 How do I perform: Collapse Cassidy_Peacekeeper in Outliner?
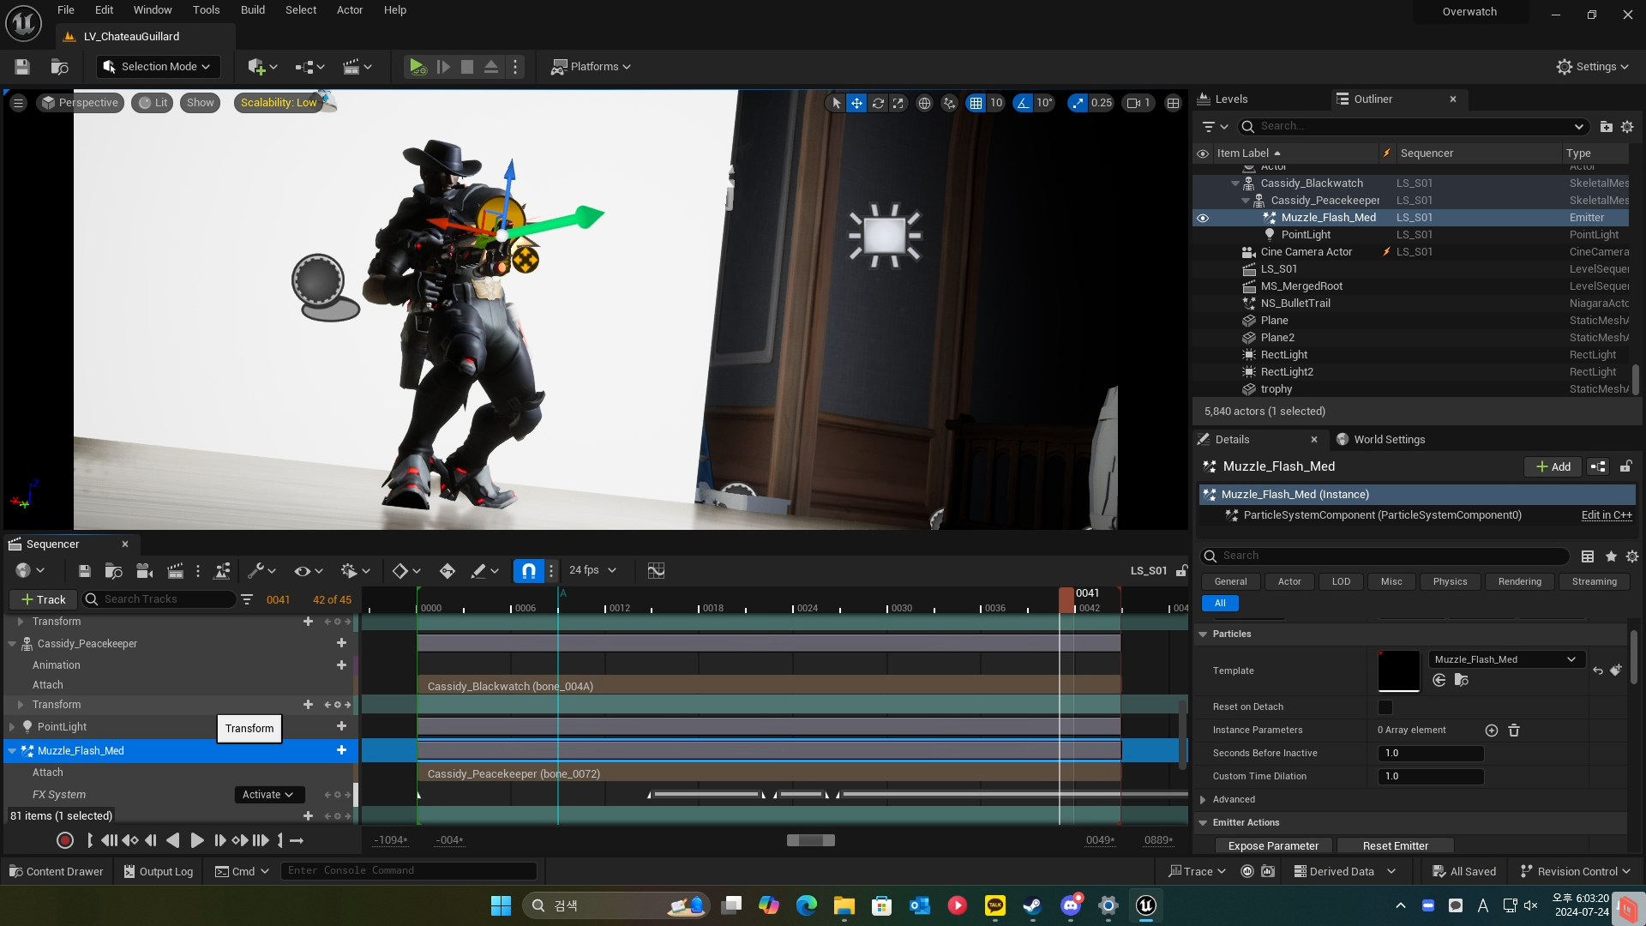1246,201
